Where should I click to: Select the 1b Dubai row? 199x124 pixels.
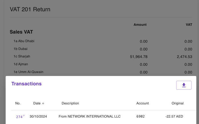coord(20,49)
